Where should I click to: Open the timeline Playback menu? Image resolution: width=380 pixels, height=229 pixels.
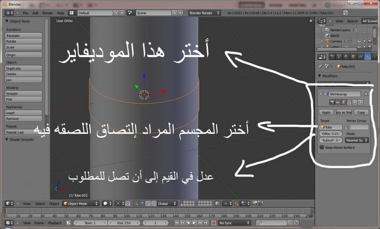pyautogui.click(x=54, y=223)
